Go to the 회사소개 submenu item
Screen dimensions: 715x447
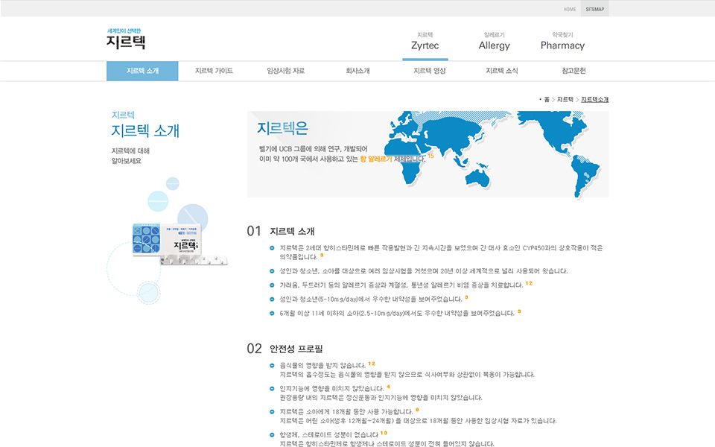(357, 71)
